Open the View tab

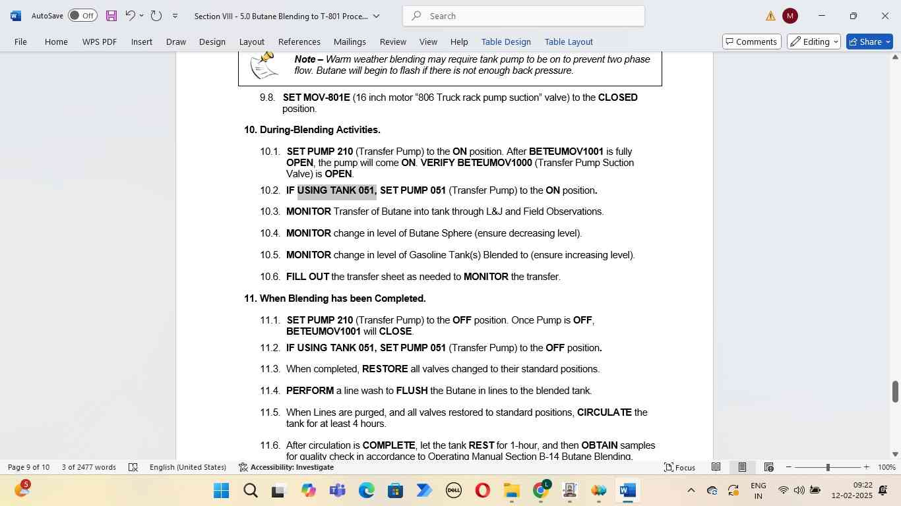(x=428, y=42)
